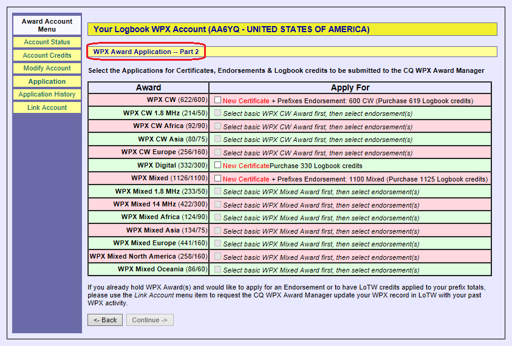
Task: Toggle the WPX Mixed Europe endorsement checkbox
Action: point(217,243)
